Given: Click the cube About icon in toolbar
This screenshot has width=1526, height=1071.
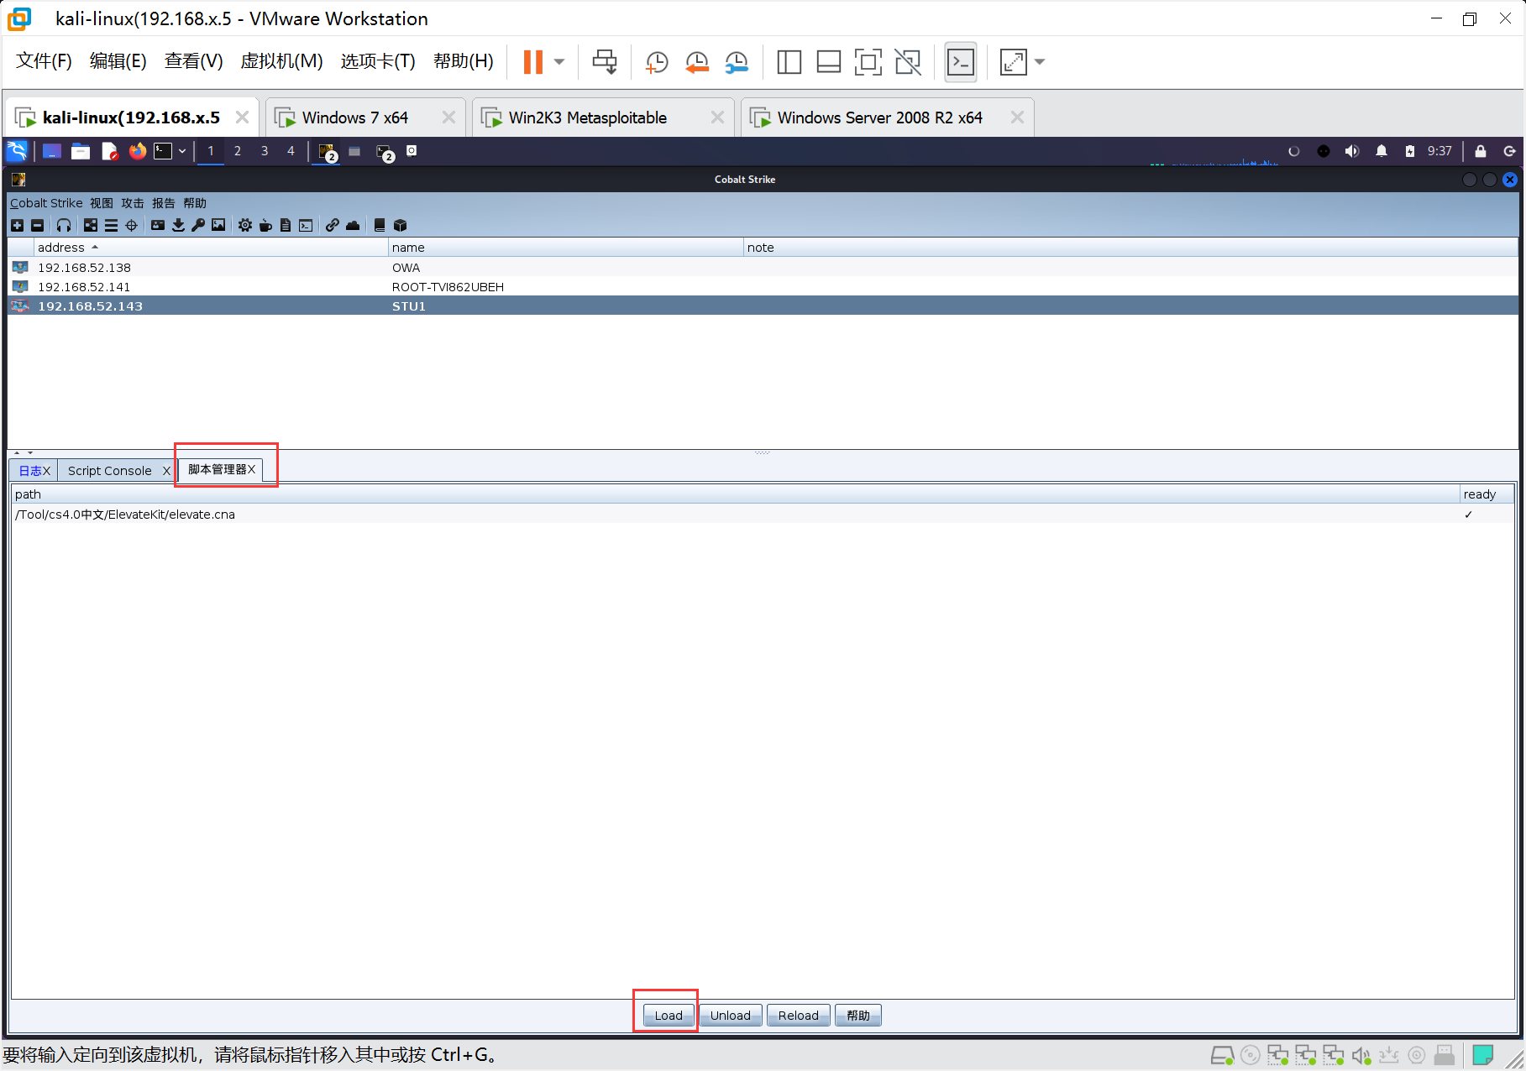Looking at the screenshot, I should (x=400, y=225).
